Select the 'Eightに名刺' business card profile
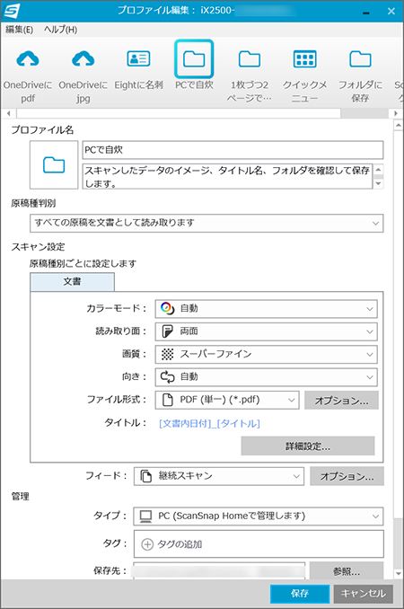The height and width of the screenshot is (609, 404). 138,59
